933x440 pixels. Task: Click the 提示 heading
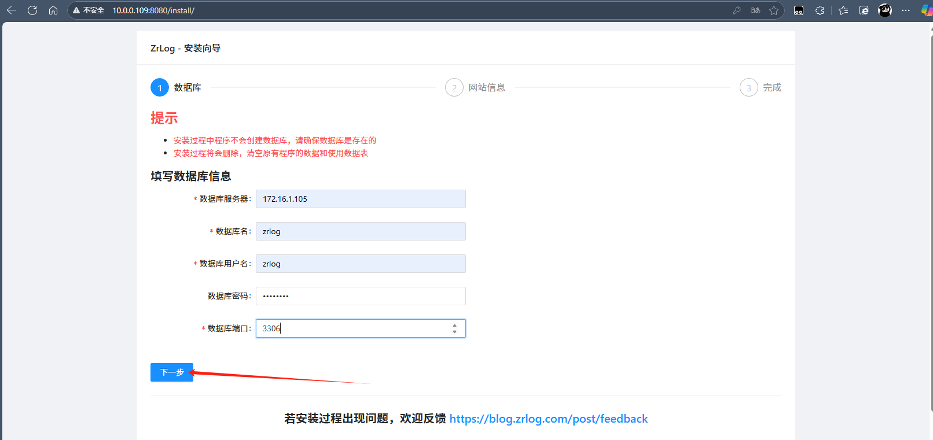pos(164,118)
